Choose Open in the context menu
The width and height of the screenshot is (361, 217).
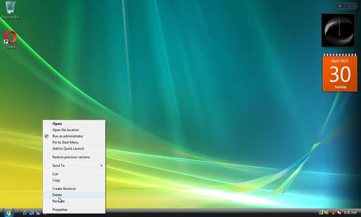(74, 124)
